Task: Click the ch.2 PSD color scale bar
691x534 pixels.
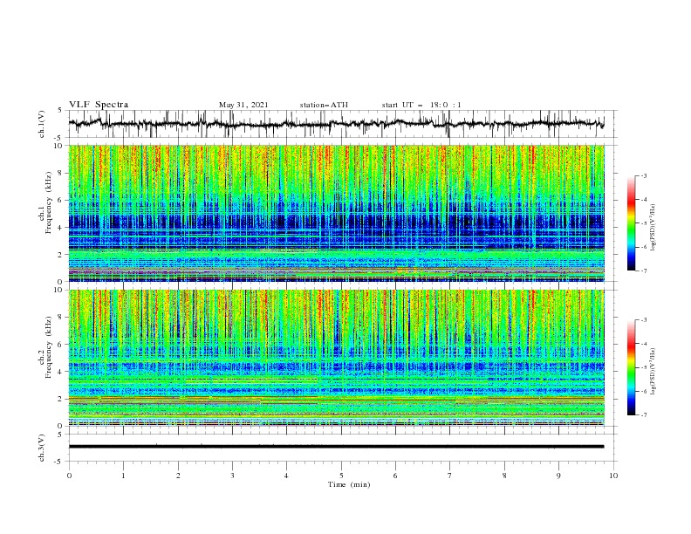Action: point(631,367)
